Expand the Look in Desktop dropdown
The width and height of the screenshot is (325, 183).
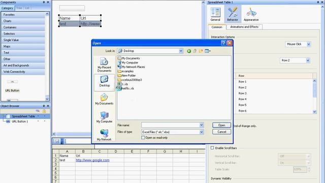(181, 51)
